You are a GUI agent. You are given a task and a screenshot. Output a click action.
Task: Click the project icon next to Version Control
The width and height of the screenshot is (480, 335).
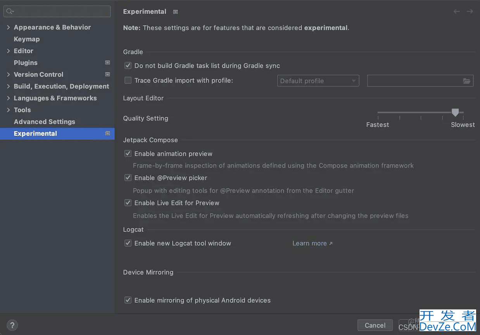(107, 74)
